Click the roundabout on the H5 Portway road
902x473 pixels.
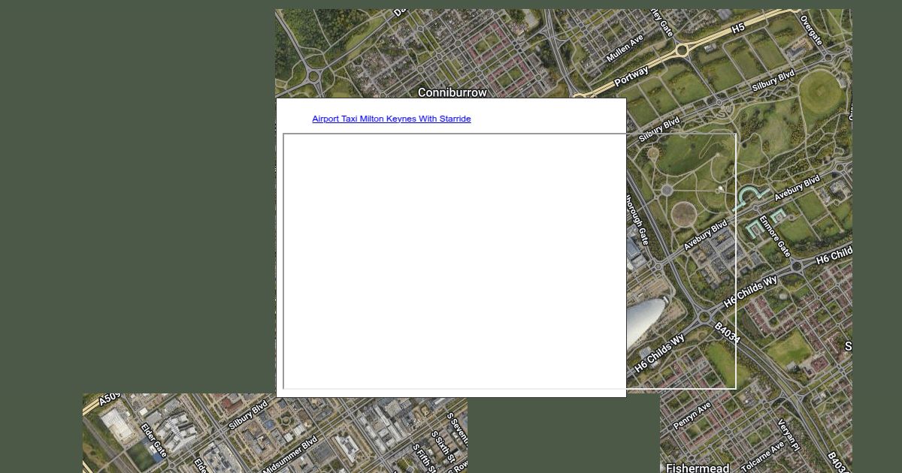click(x=682, y=50)
